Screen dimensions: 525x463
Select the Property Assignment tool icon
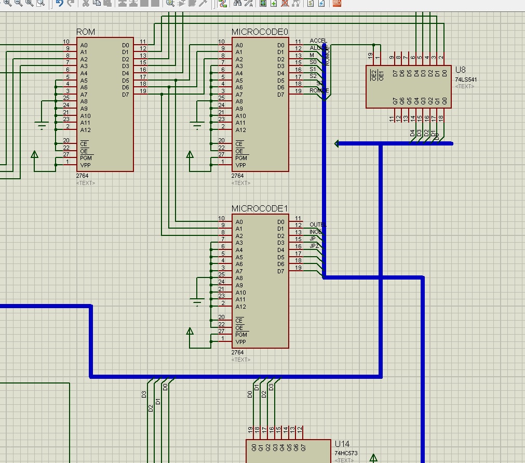(248, 4)
